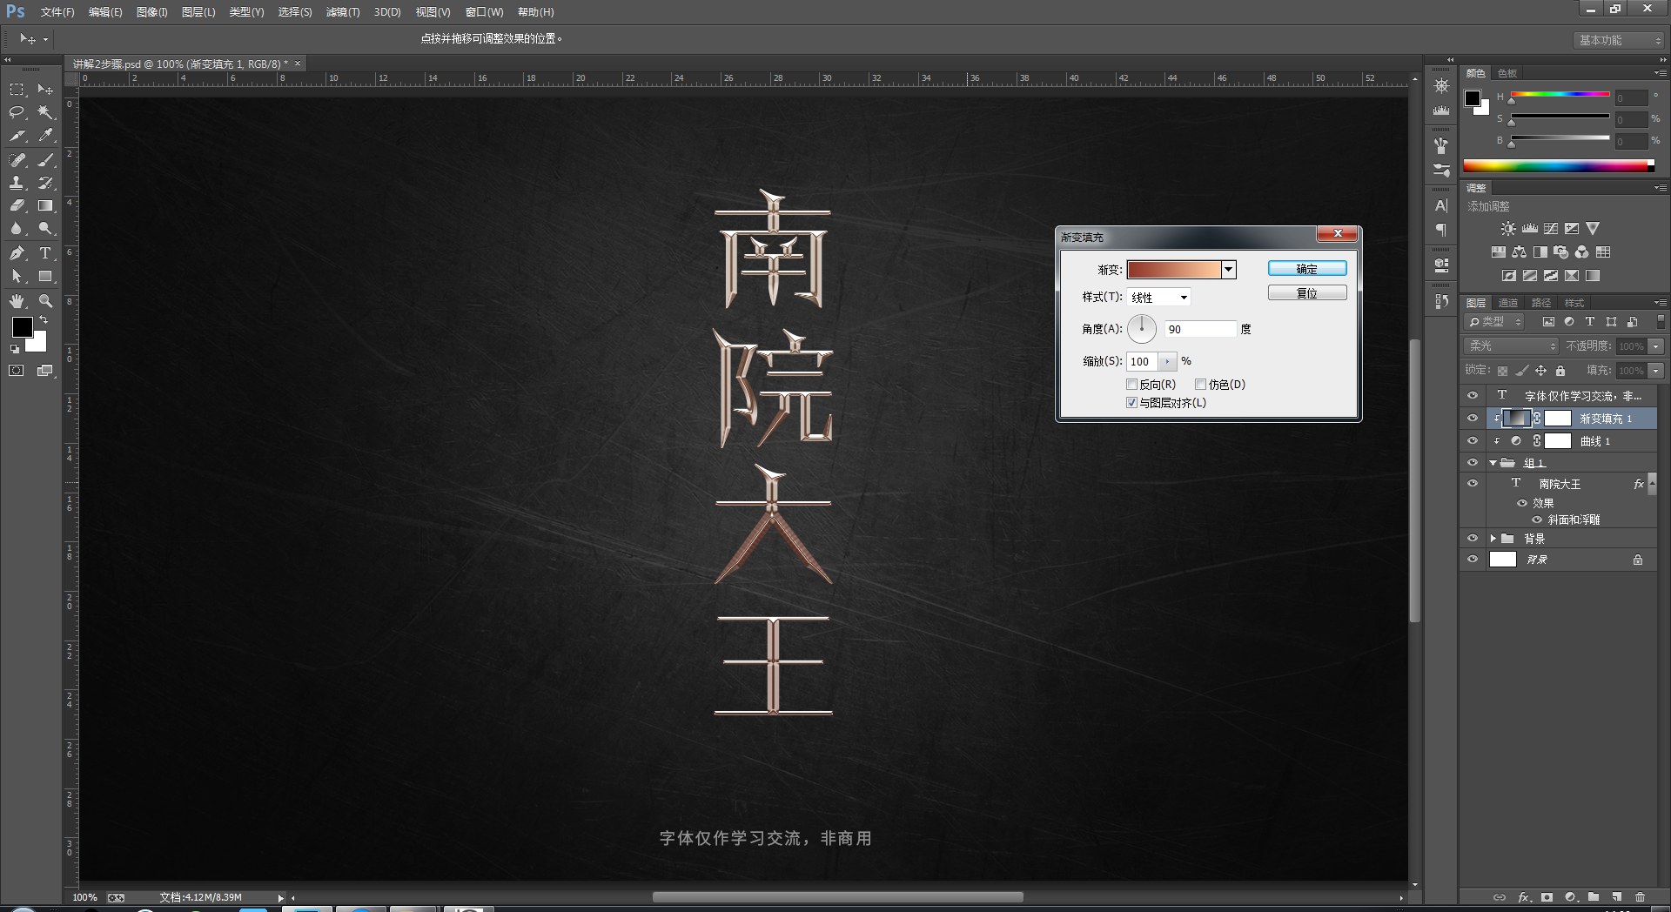Swap foreground and background colors
1671x912 pixels.
[x=44, y=320]
